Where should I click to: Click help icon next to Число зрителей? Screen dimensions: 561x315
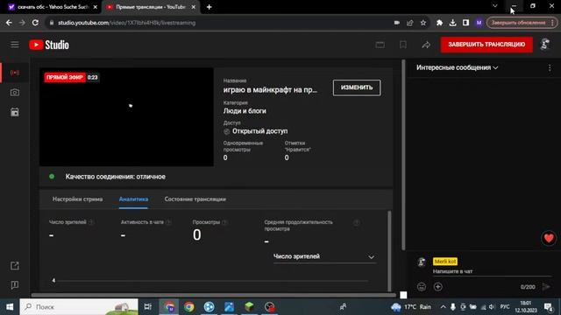point(91,222)
